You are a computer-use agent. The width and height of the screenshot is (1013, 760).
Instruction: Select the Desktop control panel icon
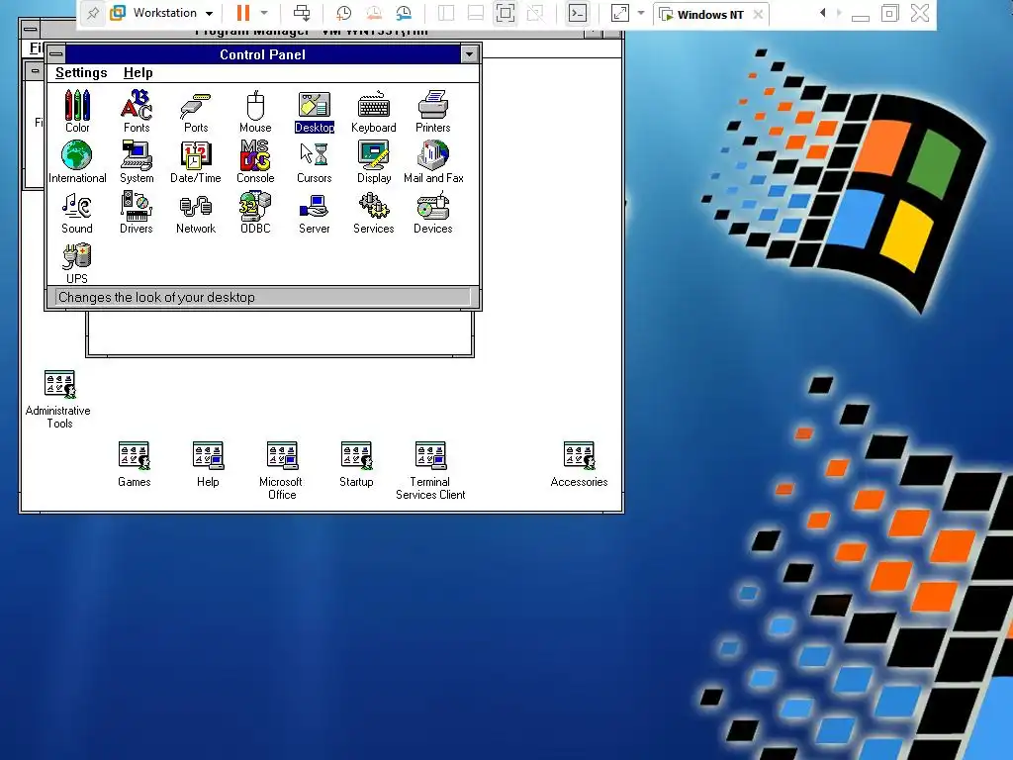point(315,111)
